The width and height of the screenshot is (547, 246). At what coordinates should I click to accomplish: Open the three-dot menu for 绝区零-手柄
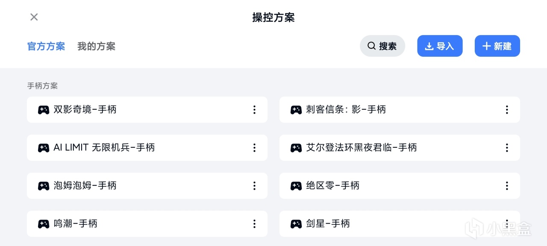click(507, 186)
